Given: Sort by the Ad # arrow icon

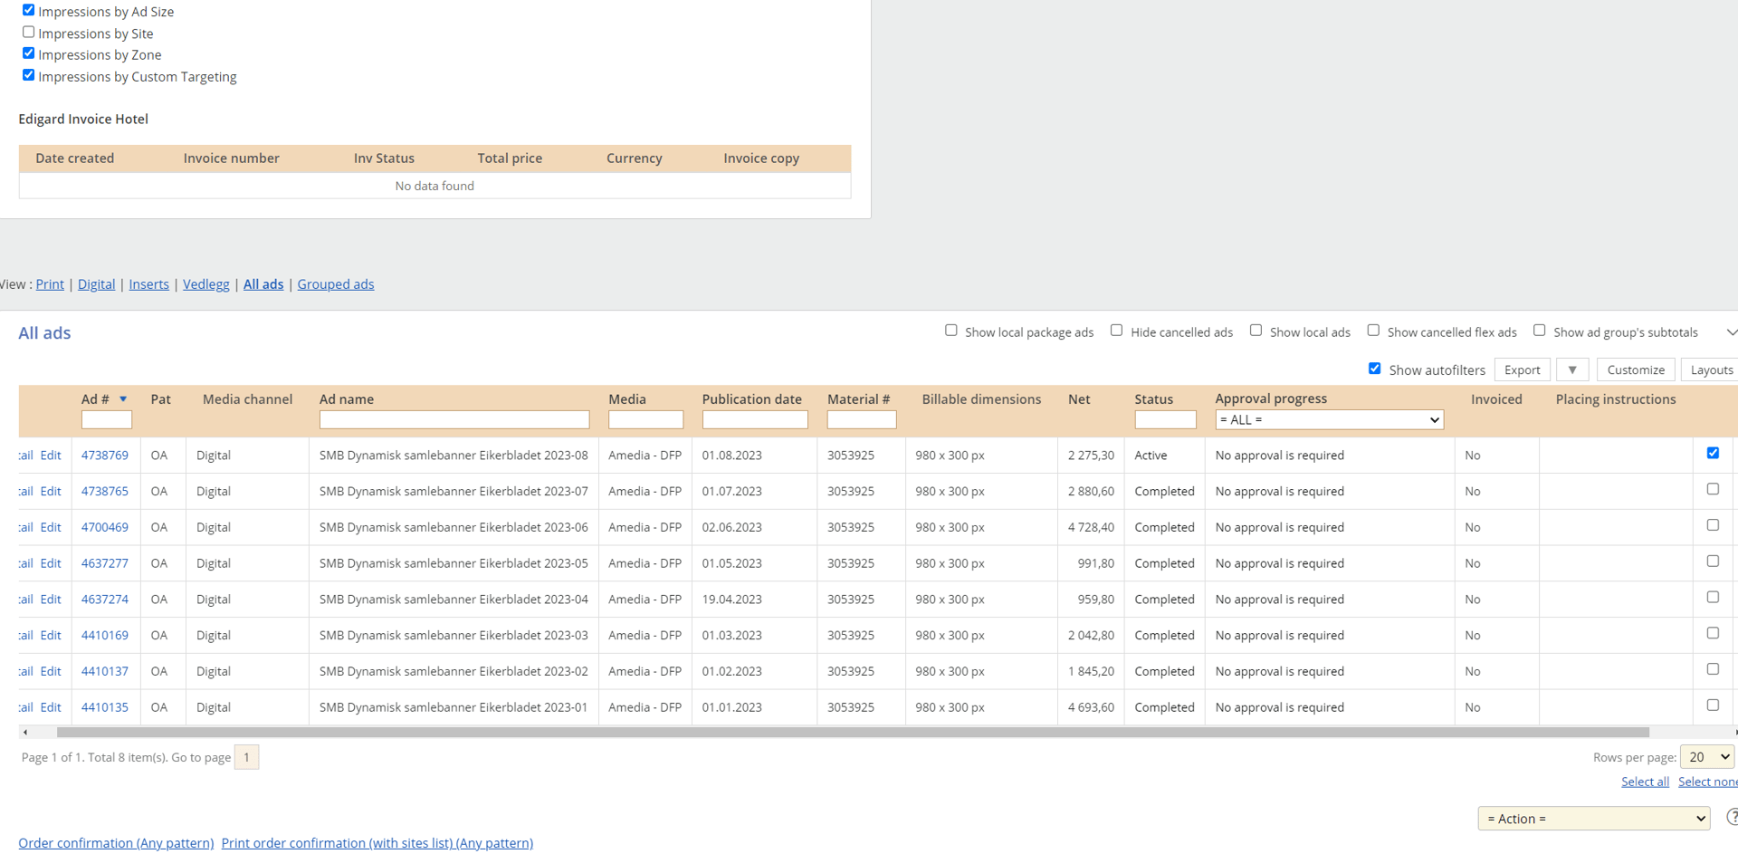Looking at the screenshot, I should tap(123, 399).
